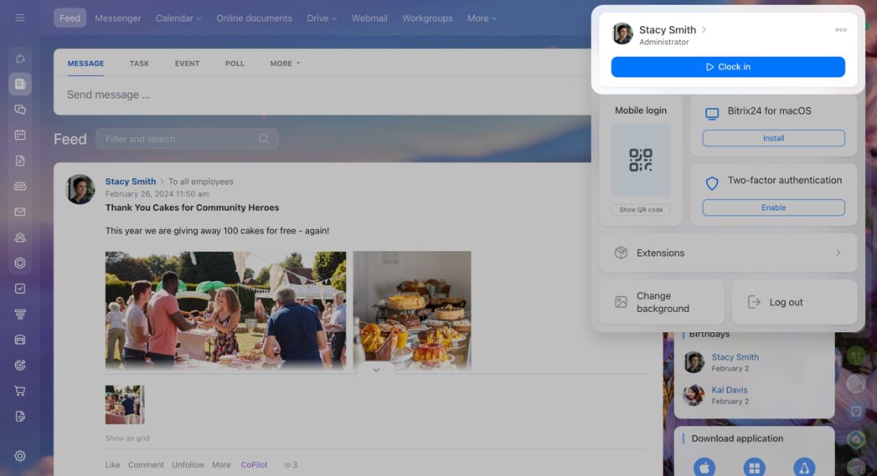Open the Calendar dropdown in top menu
Image resolution: width=877 pixels, height=476 pixels.
coord(179,18)
